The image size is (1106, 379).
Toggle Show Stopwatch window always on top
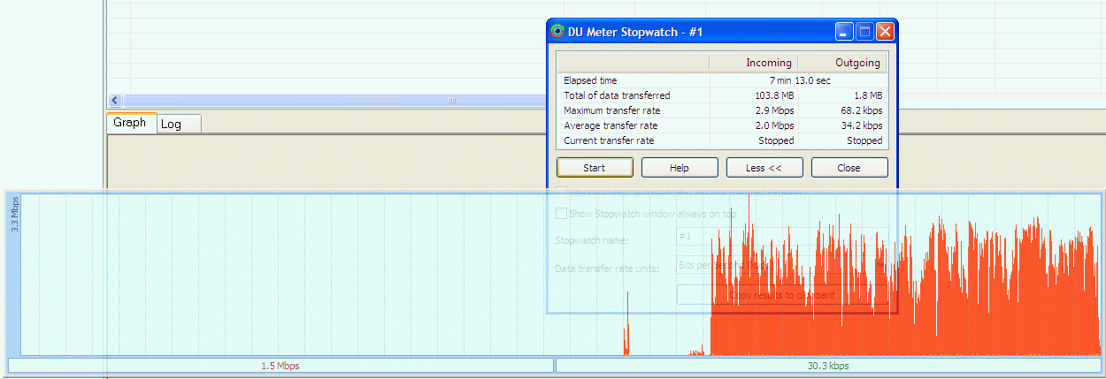[561, 213]
